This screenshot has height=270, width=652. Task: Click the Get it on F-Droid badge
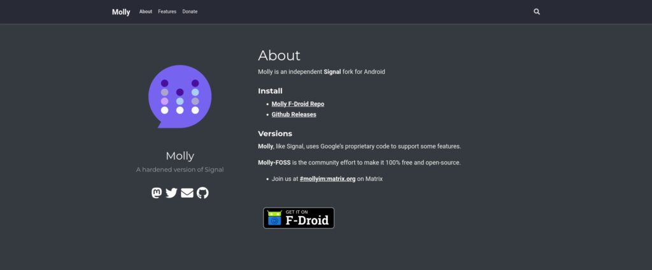tap(299, 218)
